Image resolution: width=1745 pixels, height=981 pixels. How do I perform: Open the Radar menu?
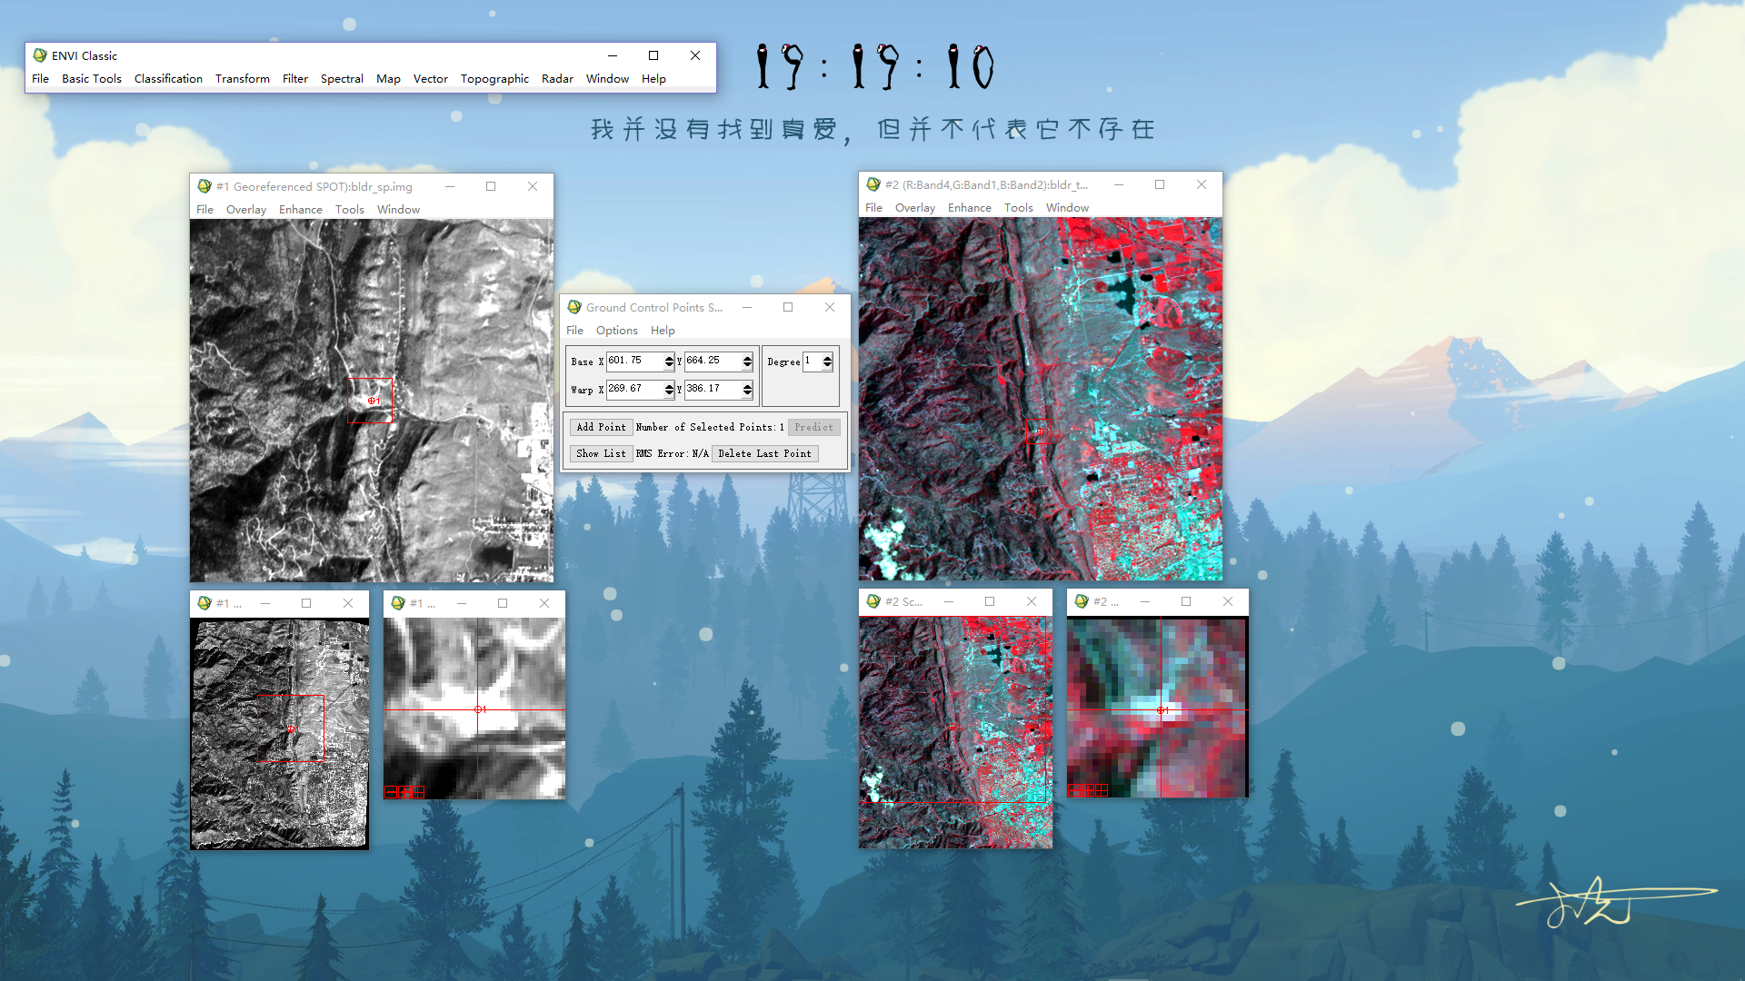coord(557,79)
